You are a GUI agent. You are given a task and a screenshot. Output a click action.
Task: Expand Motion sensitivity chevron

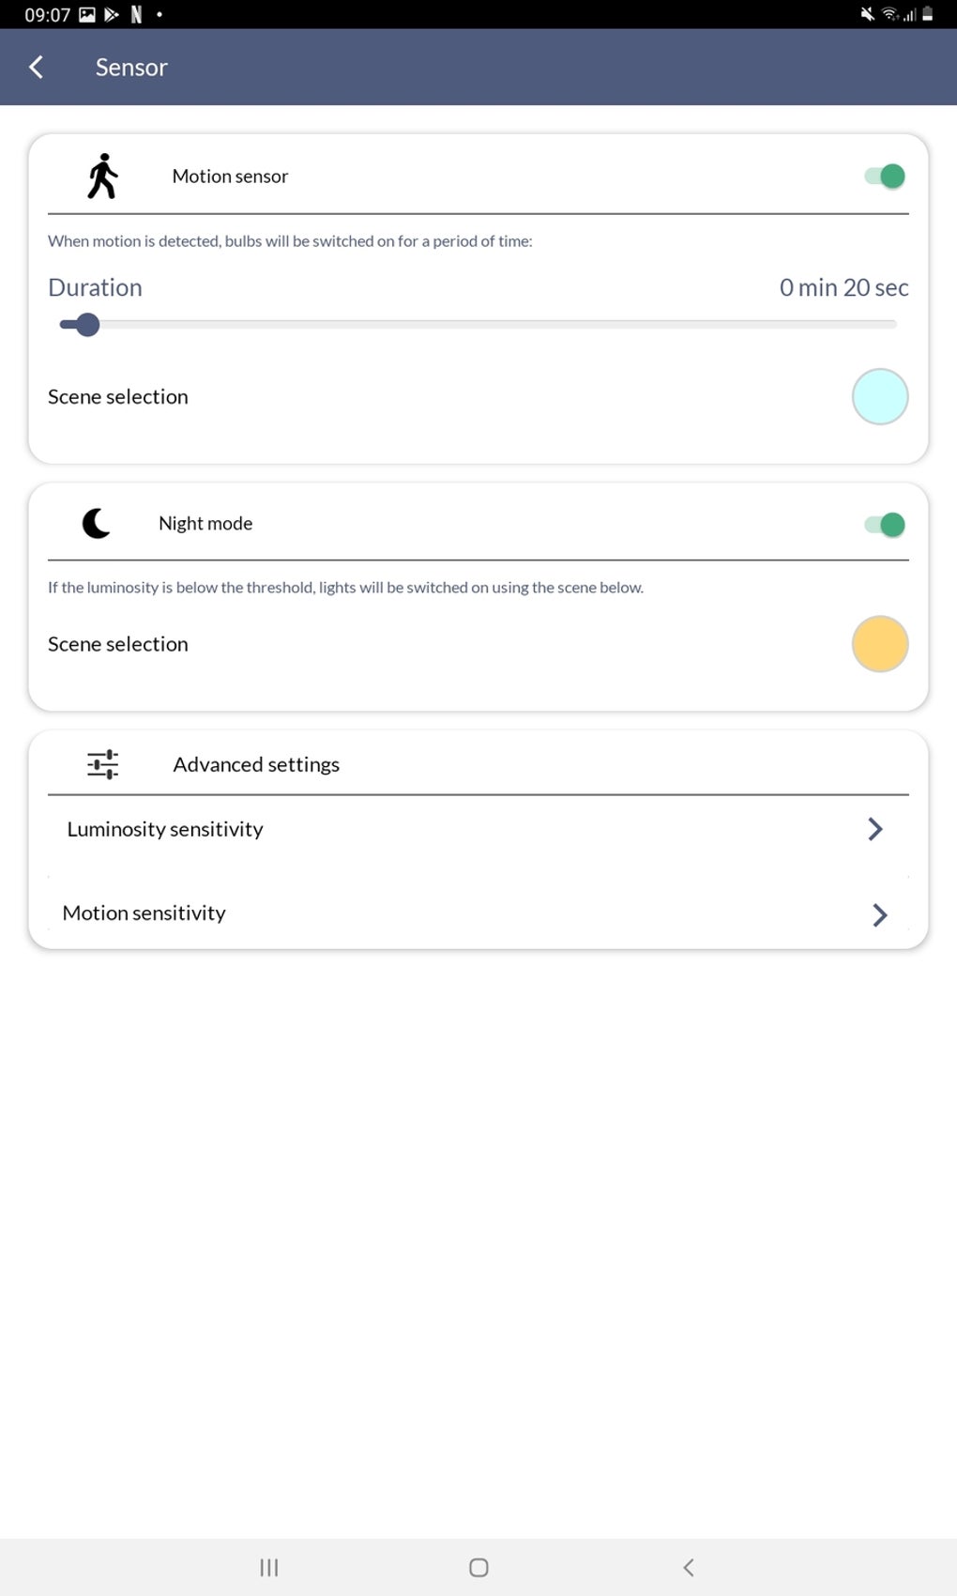[879, 914]
